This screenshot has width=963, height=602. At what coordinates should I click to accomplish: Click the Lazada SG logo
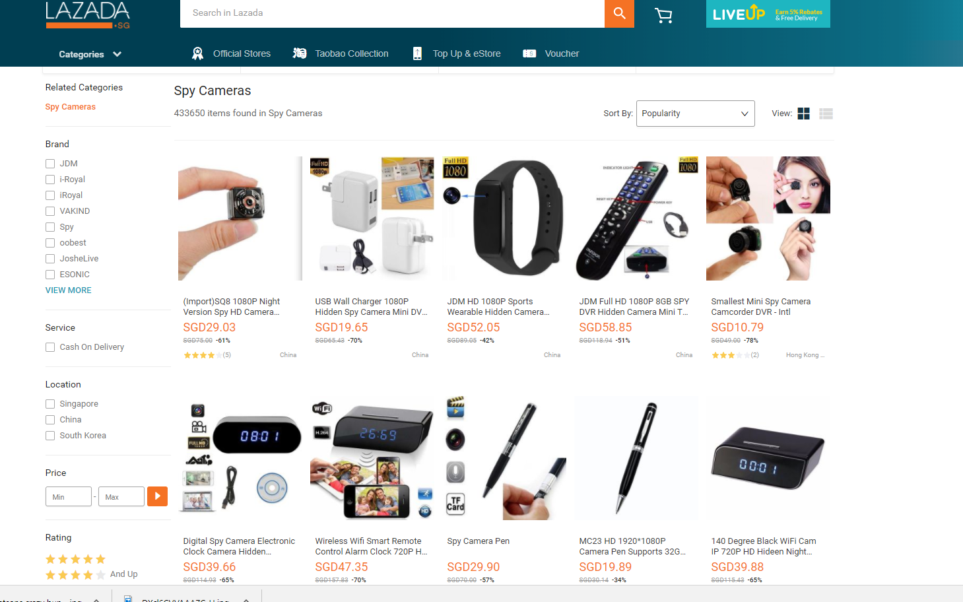click(x=88, y=15)
